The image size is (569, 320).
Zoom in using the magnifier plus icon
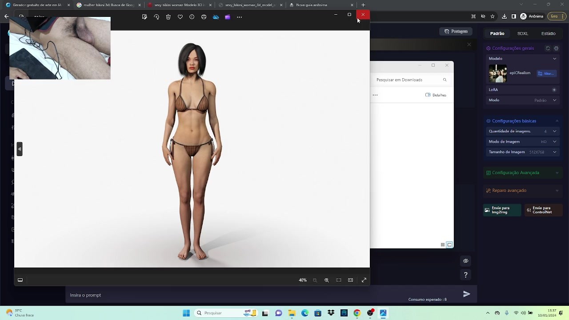pyautogui.click(x=327, y=280)
